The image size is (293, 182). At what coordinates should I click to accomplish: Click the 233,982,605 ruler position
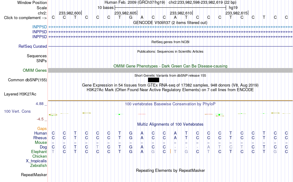click(x=126, y=13)
